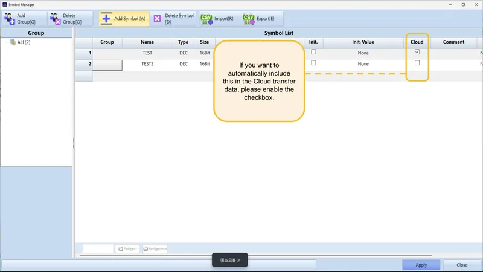Sort by the Group column header
Viewport: 483px width, 272px height.
tap(107, 42)
